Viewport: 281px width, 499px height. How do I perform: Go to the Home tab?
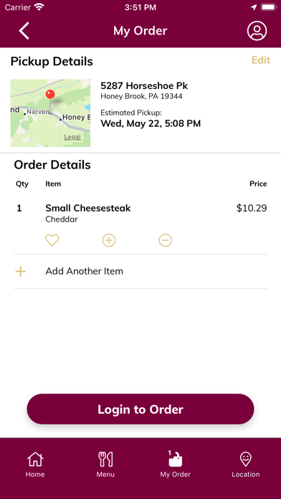[35, 465]
